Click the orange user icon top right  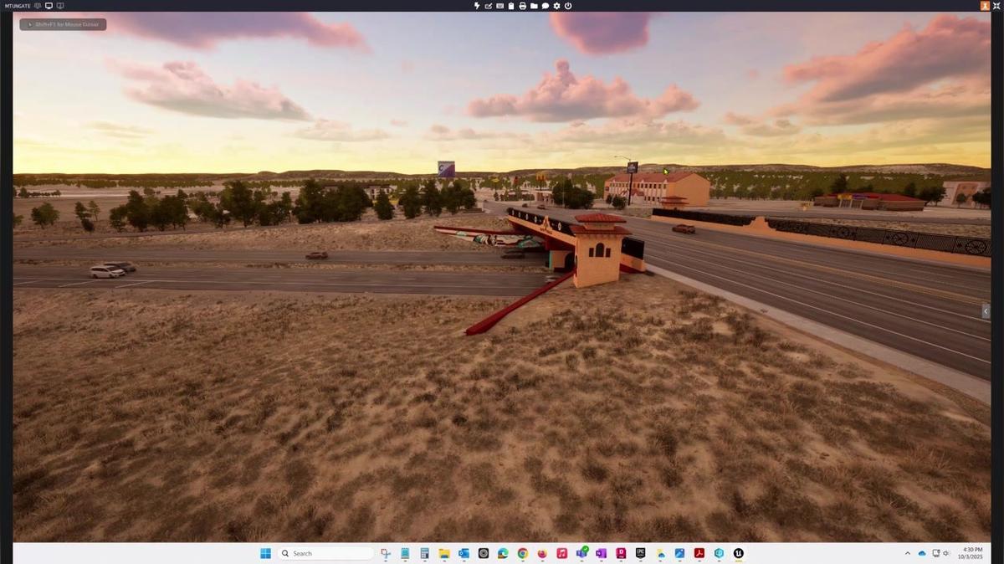click(x=985, y=6)
